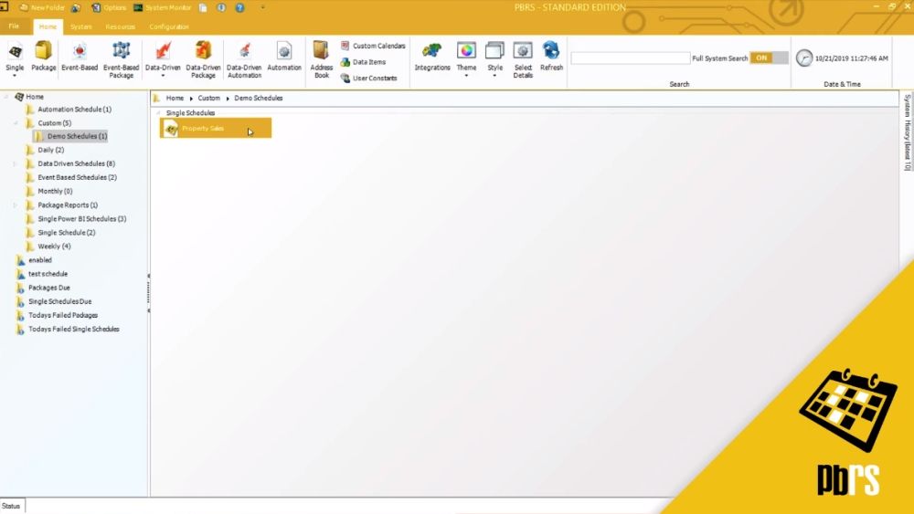Viewport: 914px width, 514px height.
Task: Go to Home in breadcrumb
Action: tap(175, 98)
